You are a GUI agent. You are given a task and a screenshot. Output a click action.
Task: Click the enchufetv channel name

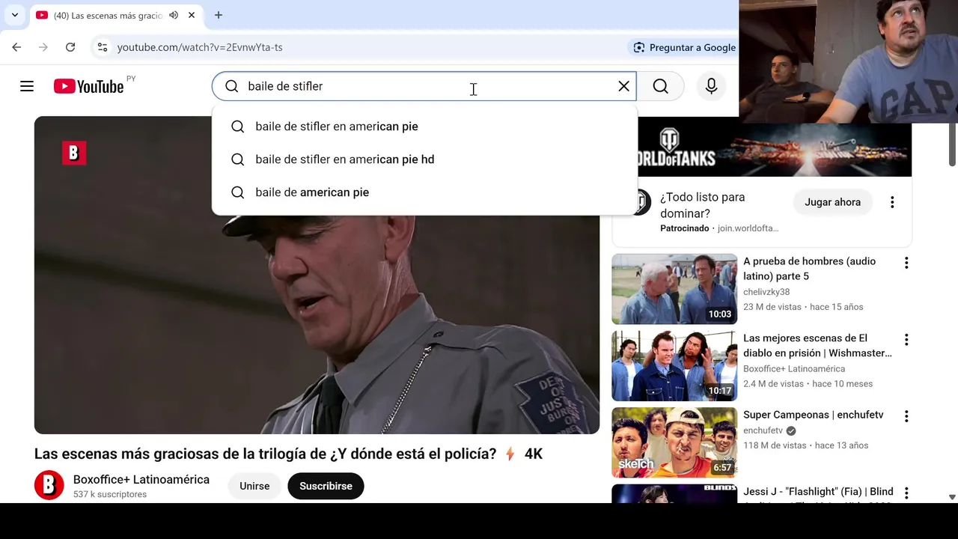coord(763,430)
